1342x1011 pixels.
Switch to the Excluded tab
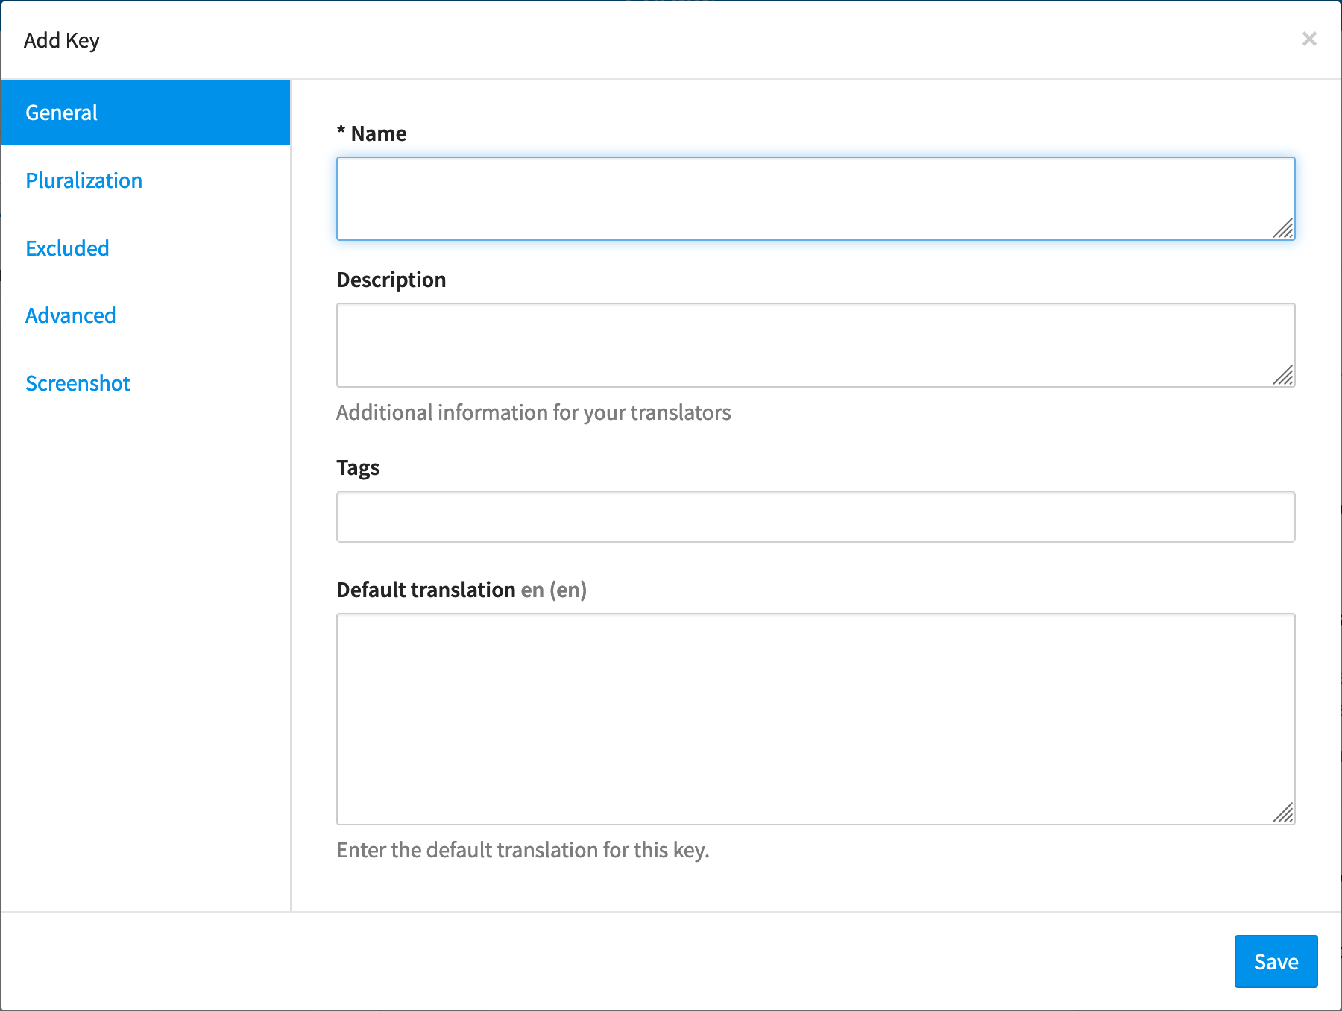point(67,248)
